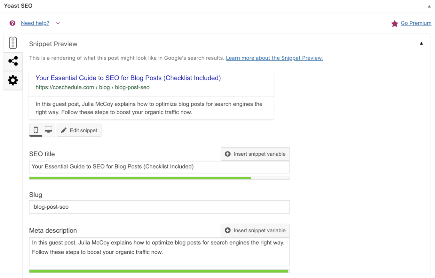Click the pencil icon on Edit snippet
Image resolution: width=435 pixels, height=278 pixels.
pyautogui.click(x=64, y=130)
